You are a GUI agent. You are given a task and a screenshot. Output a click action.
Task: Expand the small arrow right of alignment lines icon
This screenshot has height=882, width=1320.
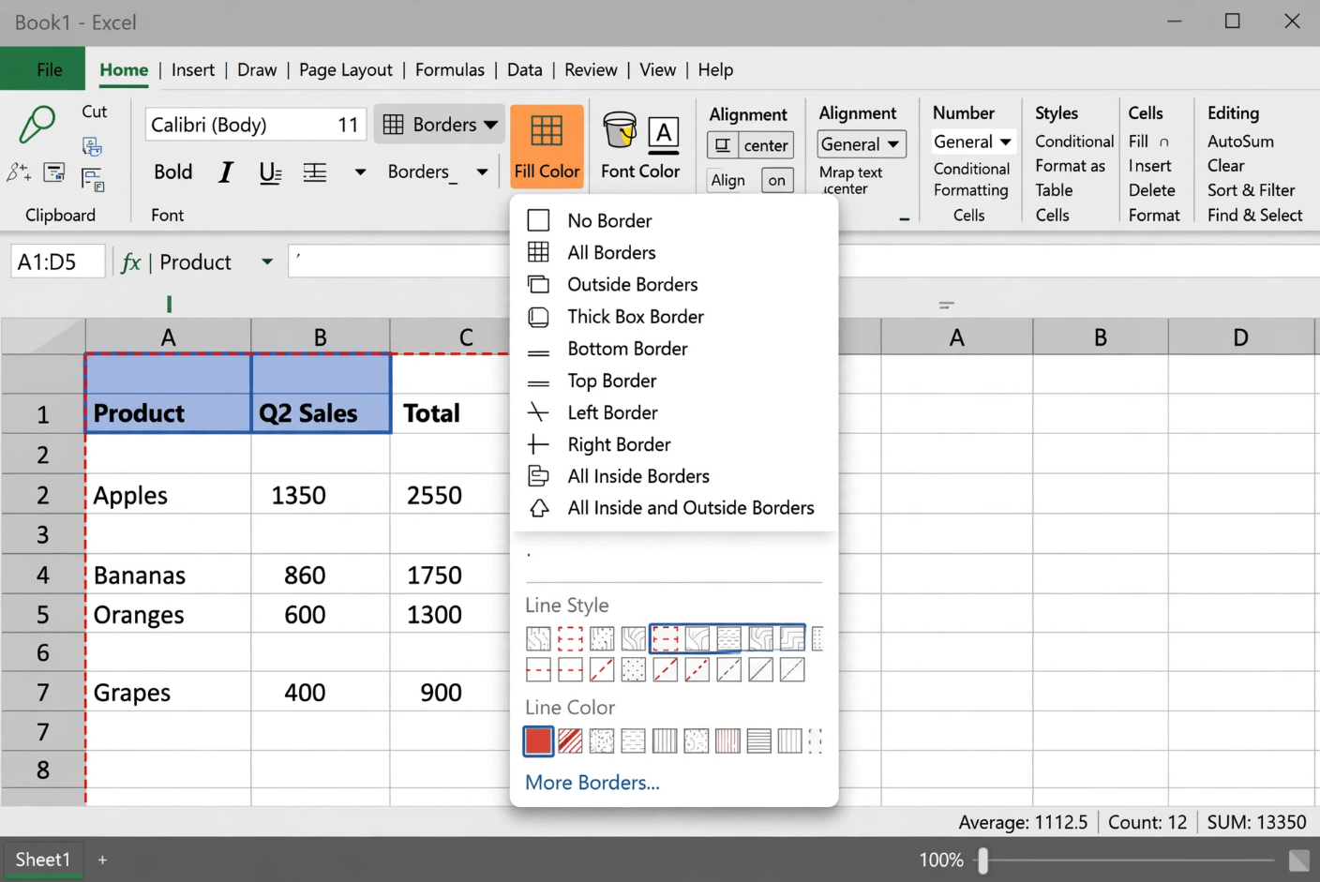tap(360, 172)
